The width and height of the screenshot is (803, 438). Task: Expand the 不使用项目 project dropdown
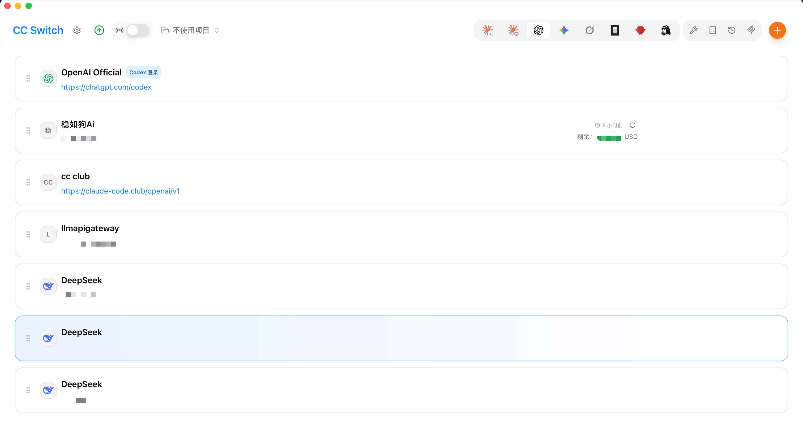tap(190, 30)
